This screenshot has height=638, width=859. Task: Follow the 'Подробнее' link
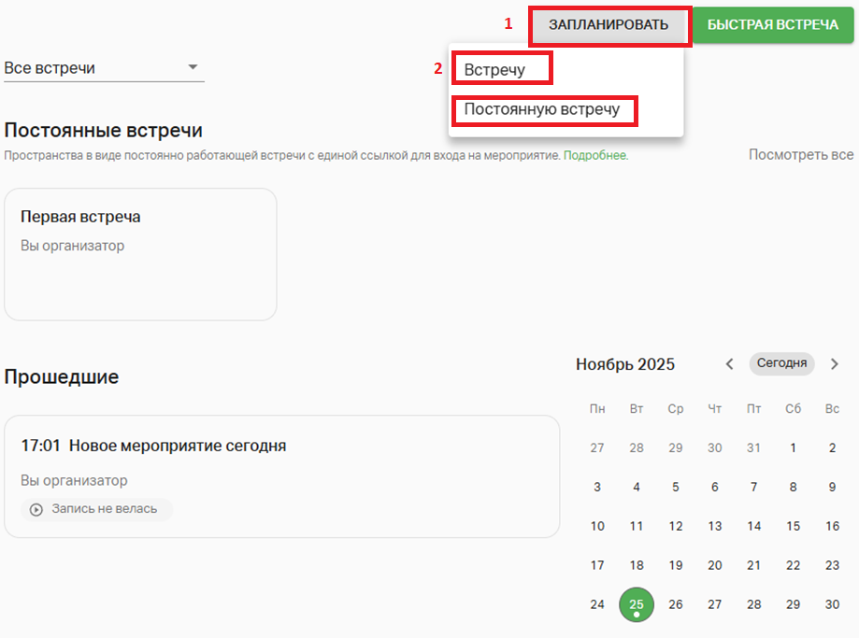click(594, 155)
